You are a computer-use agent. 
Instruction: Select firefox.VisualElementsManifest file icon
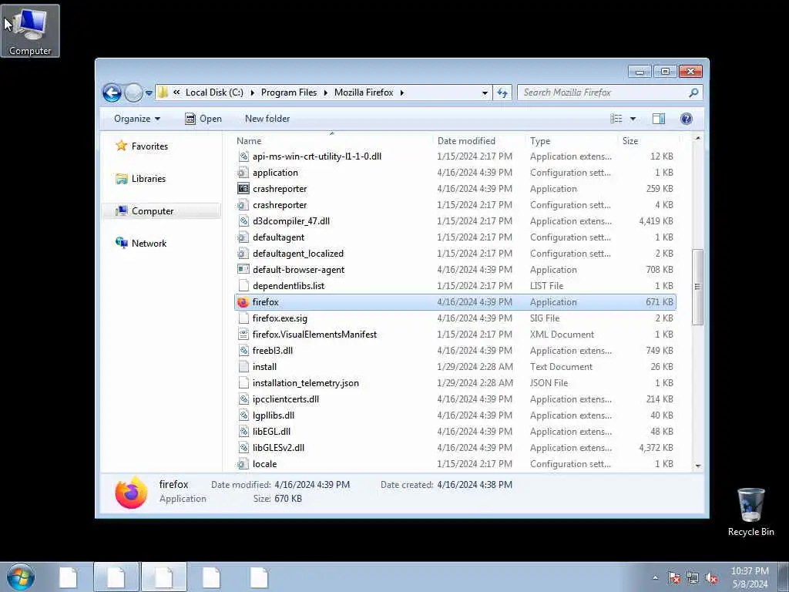click(x=243, y=335)
